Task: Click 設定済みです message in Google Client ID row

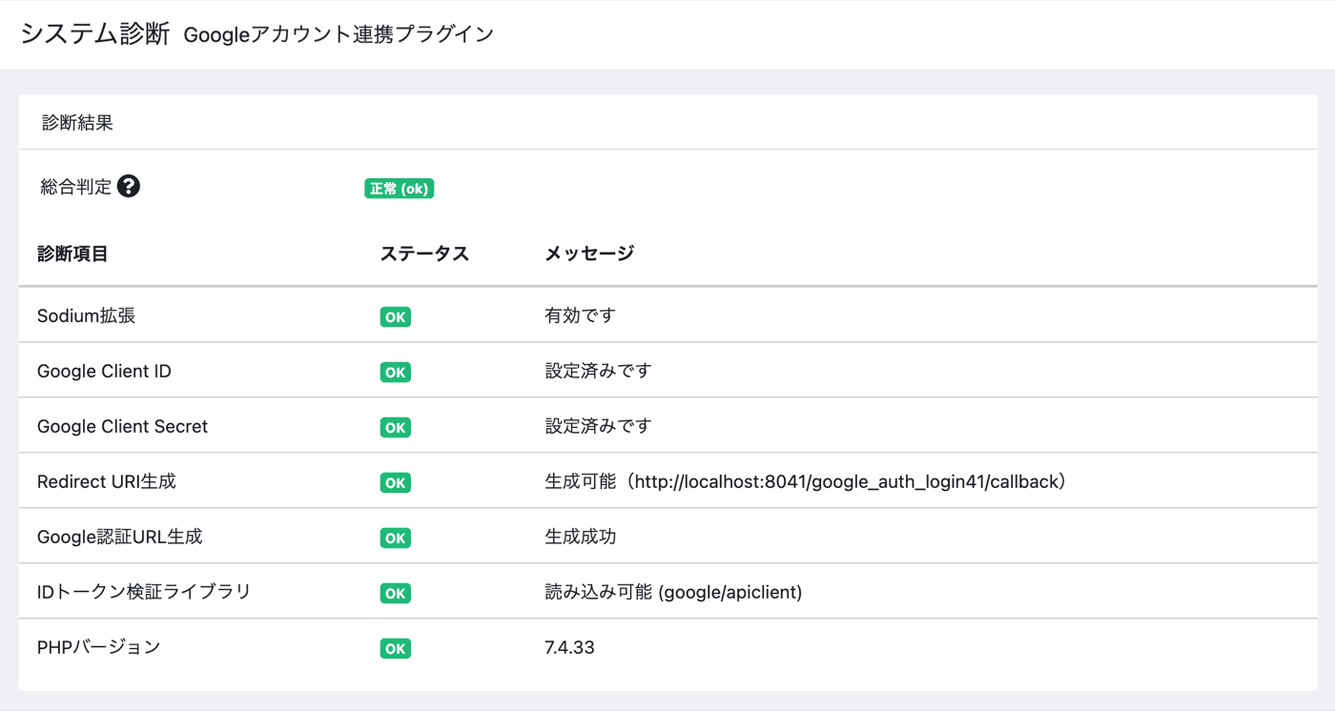Action: pyautogui.click(x=598, y=371)
